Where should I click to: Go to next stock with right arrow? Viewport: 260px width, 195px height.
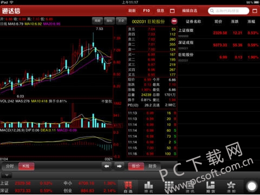point(119,166)
